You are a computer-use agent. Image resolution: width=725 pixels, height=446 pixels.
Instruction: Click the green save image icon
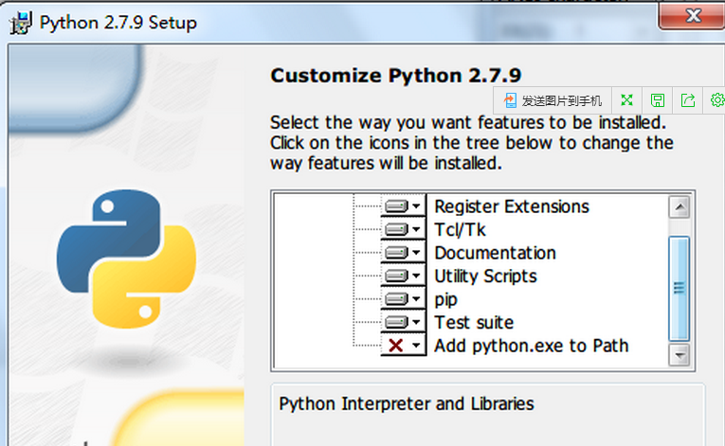tap(658, 100)
